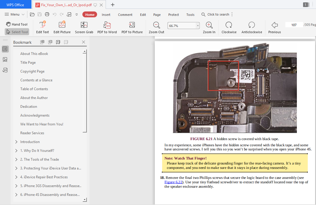Click the Save disk icon

40,14
